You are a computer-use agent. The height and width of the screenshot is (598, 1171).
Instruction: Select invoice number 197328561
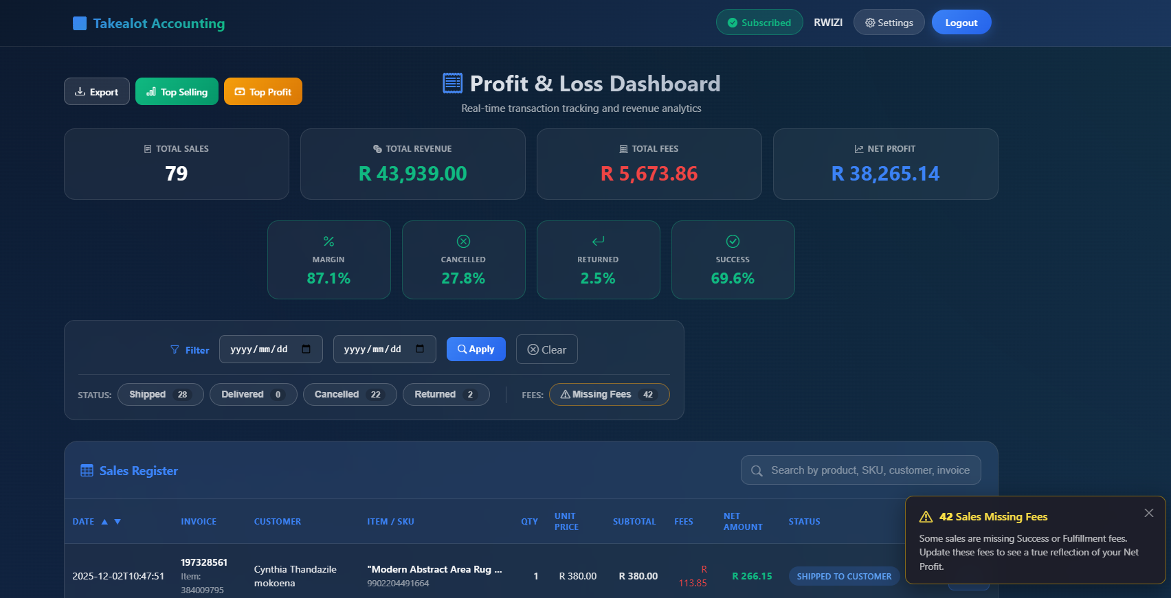point(204,562)
